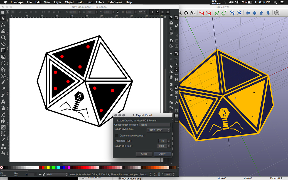Select the Rectangle tool
Screen dimensions: 288x180
pyautogui.click(x=3, y=50)
